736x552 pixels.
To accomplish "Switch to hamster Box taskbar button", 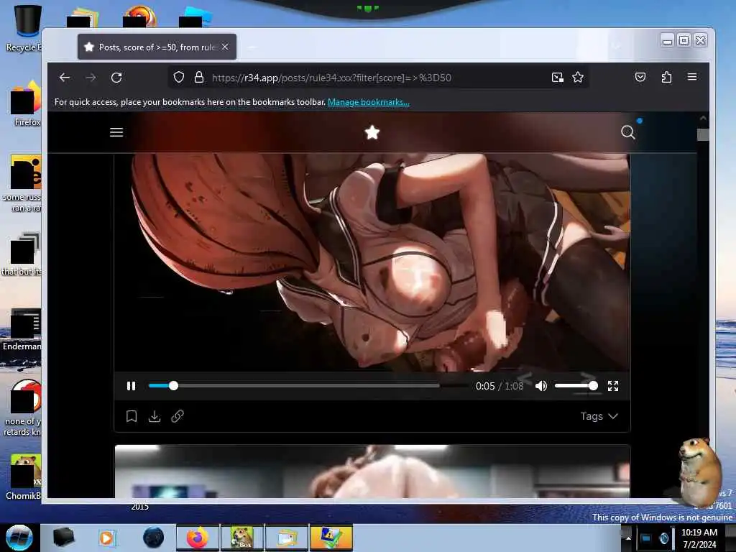I will 242,538.
